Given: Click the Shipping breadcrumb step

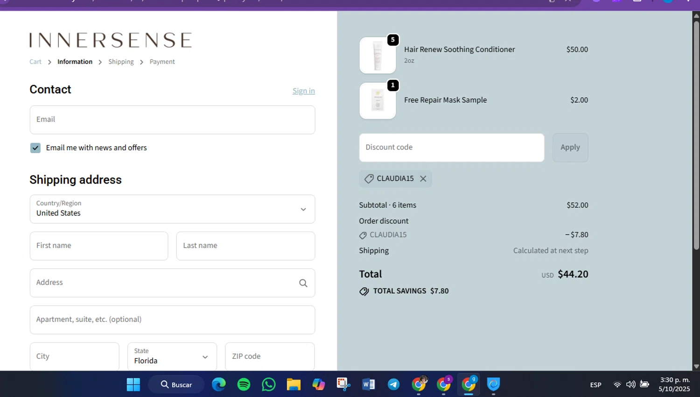Looking at the screenshot, I should [121, 62].
